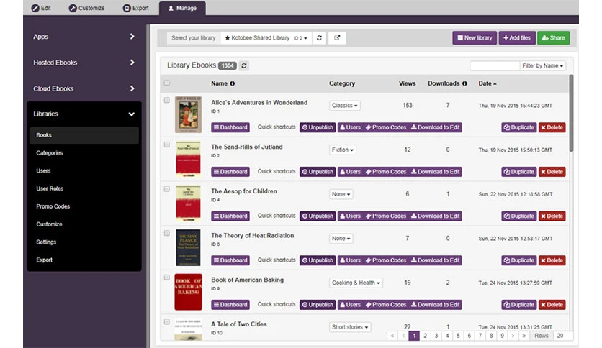Go to the previous page arrow

click(x=403, y=336)
